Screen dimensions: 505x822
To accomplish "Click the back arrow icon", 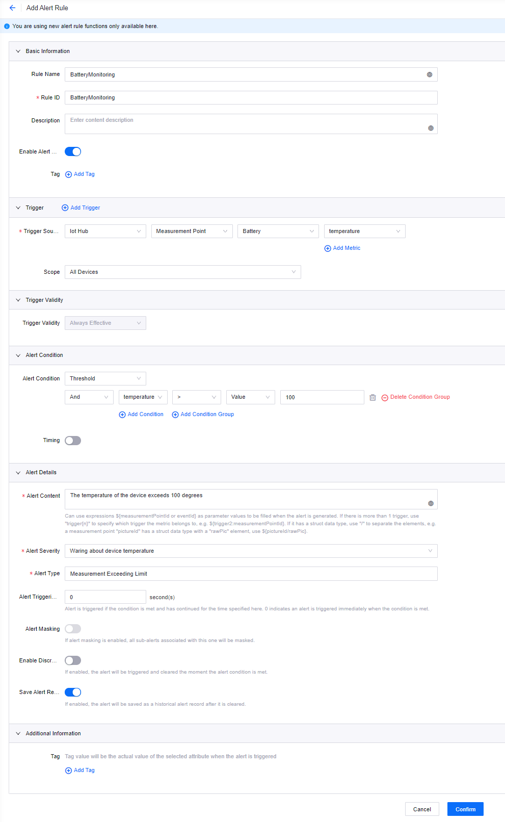I will coord(12,8).
